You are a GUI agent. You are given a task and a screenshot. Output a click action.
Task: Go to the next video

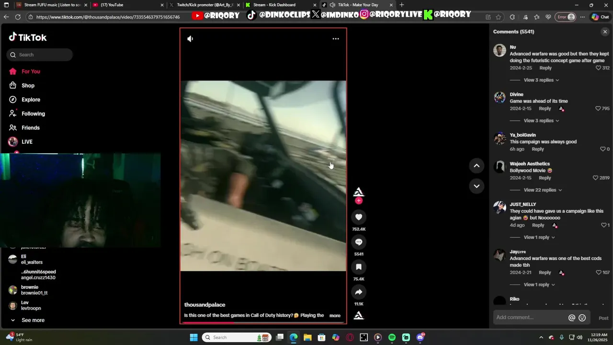pos(477,186)
